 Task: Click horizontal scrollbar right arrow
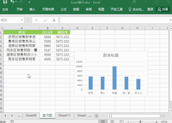167,116
